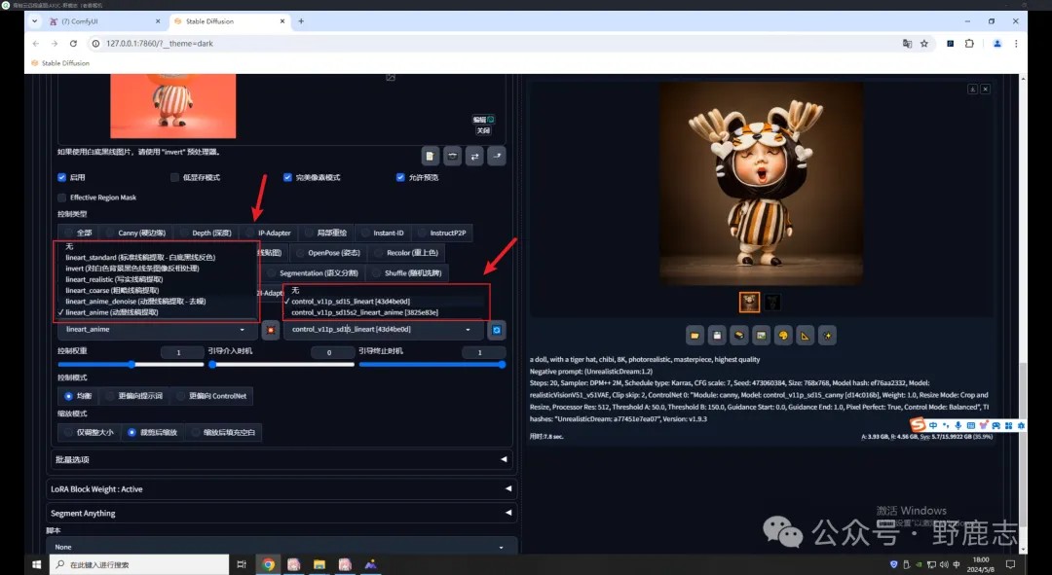Screen dimensions: 1052x575
Task: Click the Windows taskbar search box
Action: (139, 564)
